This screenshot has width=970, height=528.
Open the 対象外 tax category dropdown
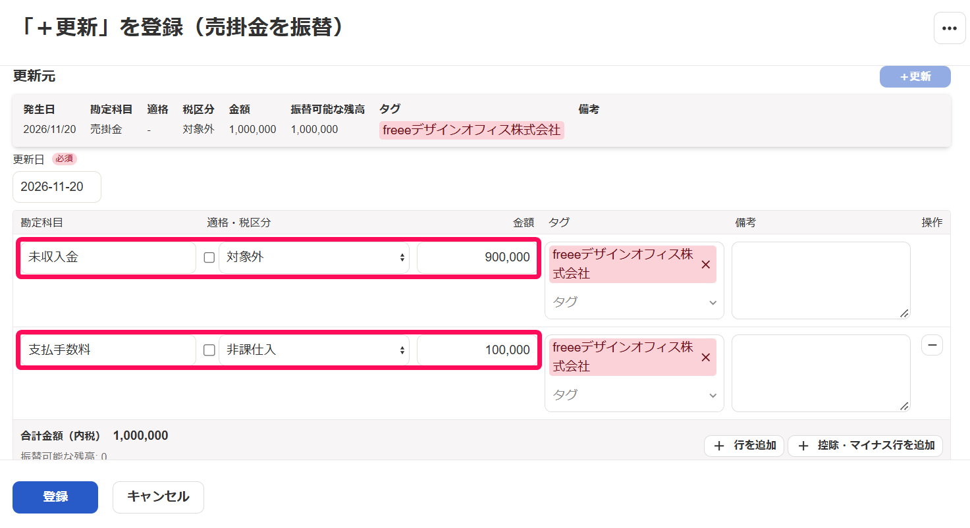(x=314, y=258)
